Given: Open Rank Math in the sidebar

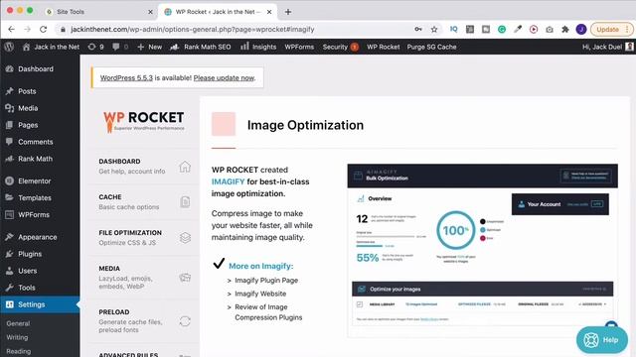Looking at the screenshot, I should [x=40, y=159].
